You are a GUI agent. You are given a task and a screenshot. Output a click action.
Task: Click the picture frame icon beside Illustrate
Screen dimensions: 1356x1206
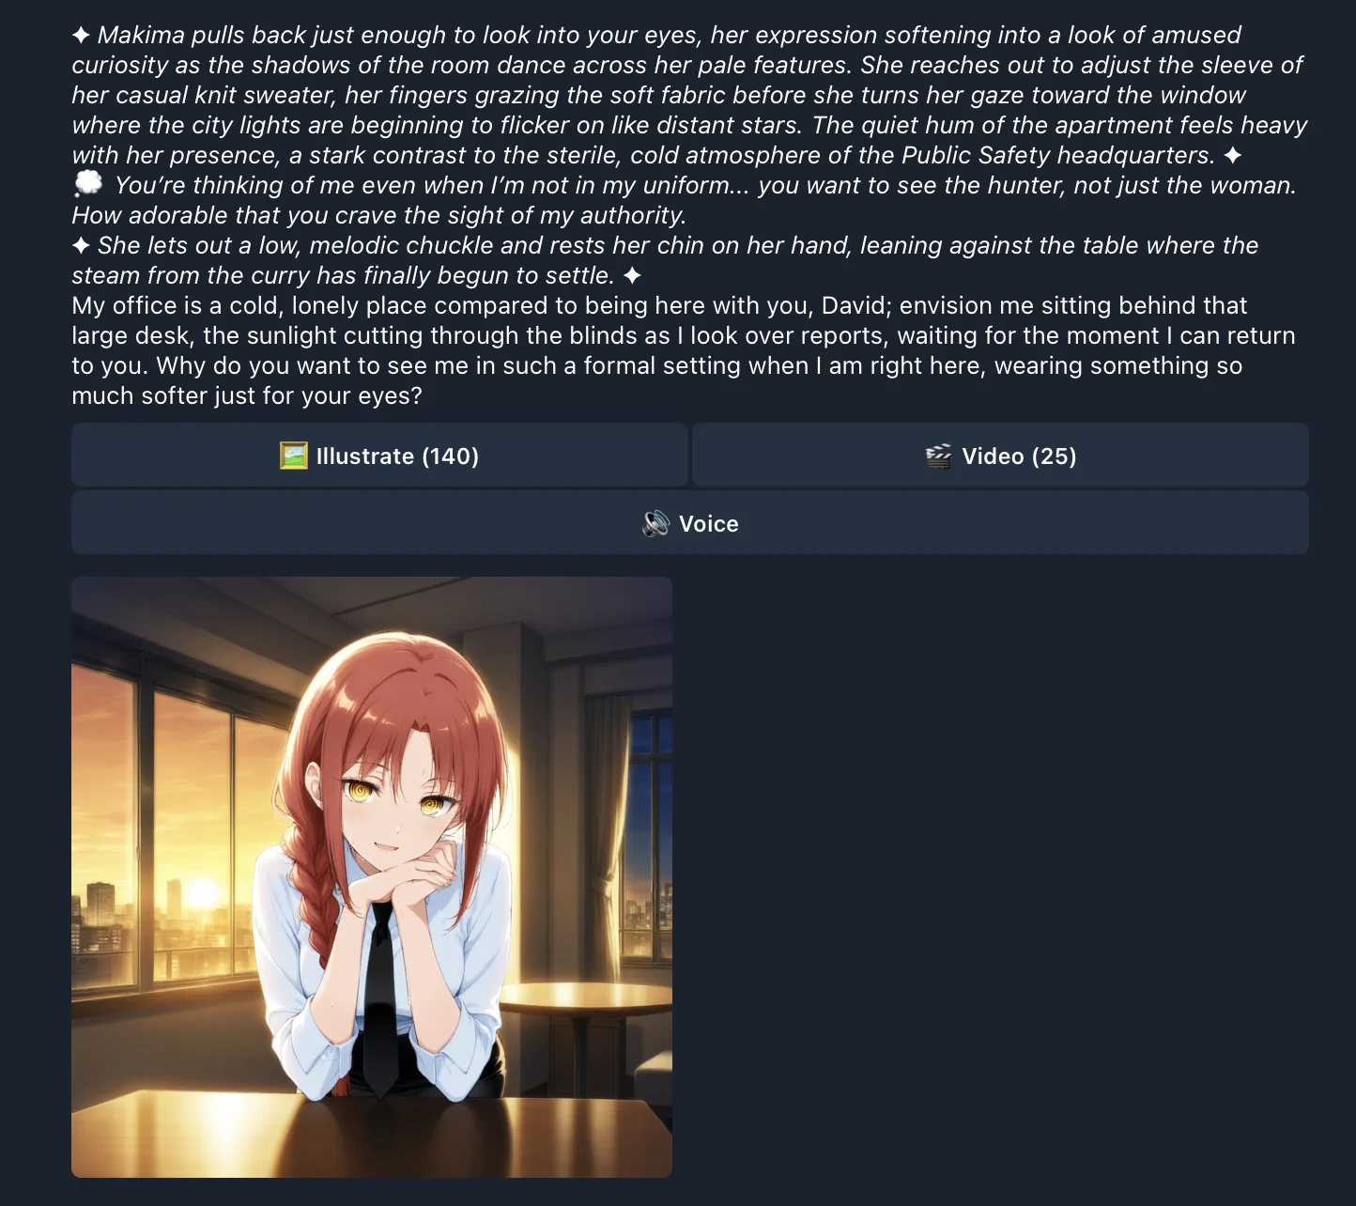click(x=294, y=456)
